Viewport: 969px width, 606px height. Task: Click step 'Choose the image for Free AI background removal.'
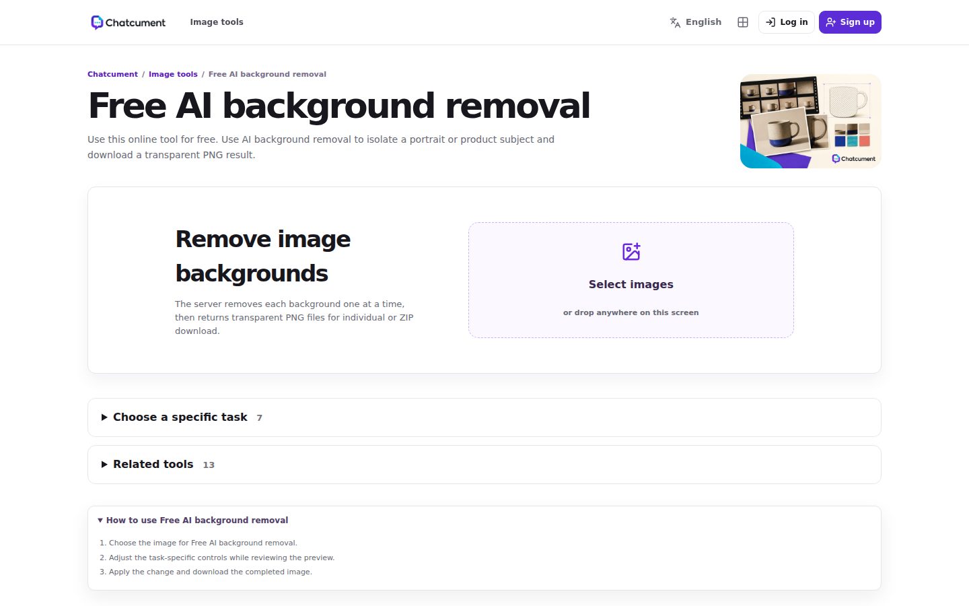coord(203,543)
